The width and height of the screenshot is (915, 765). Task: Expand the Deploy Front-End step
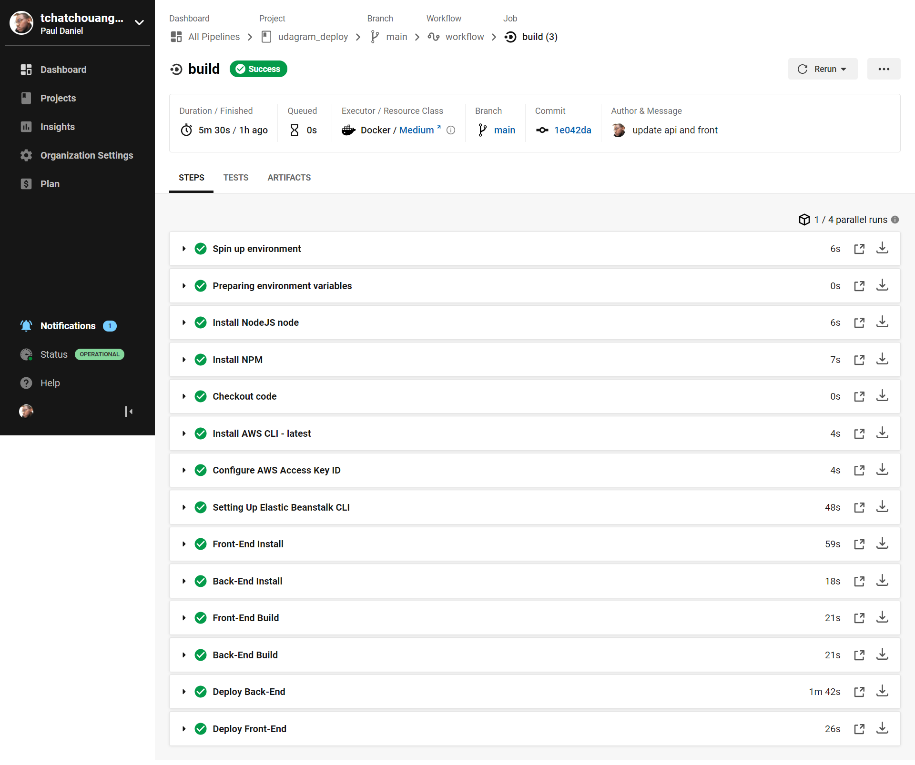click(x=184, y=729)
